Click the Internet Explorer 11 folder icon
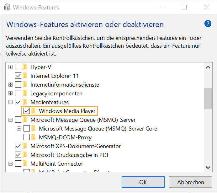217x193 pixels. 25,76
